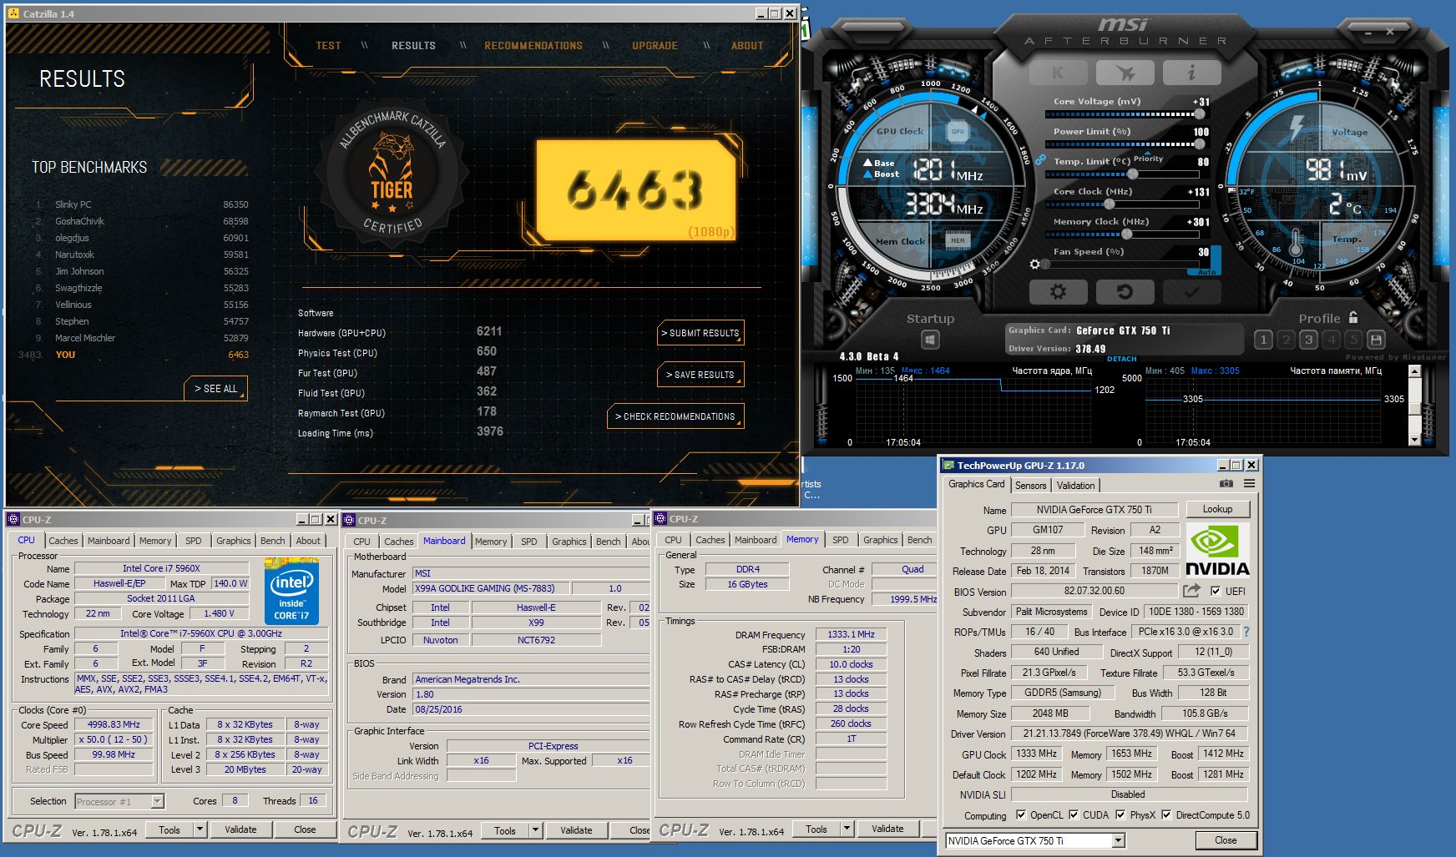Image resolution: width=1456 pixels, height=857 pixels.
Task: Click the Intel Core i7 logo in CPU-Z
Action: coord(291,591)
